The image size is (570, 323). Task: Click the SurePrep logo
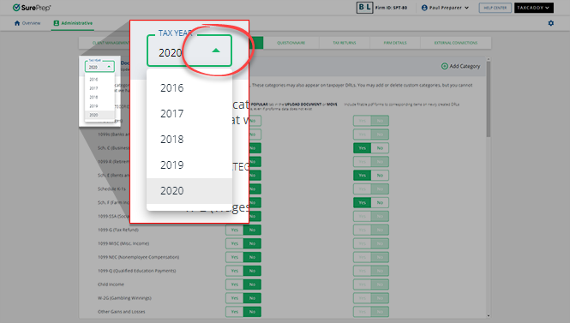click(32, 8)
